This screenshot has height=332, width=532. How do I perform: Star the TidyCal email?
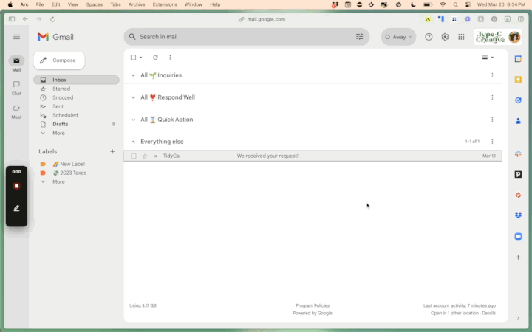145,156
